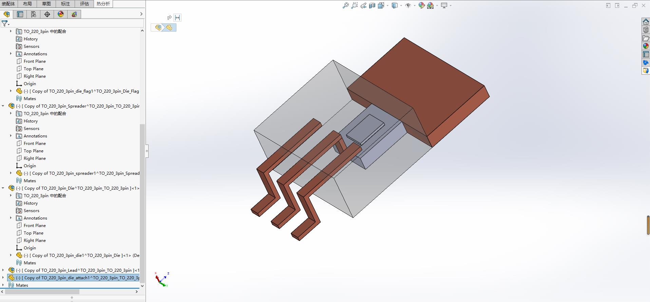Toggle the right panel collapse button at top right
Image resolution: width=650 pixels, height=302 pixels.
(617, 5)
